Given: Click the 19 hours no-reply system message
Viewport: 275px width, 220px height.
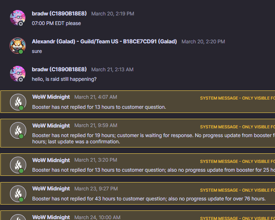Looking at the screenshot, I should [154, 138].
